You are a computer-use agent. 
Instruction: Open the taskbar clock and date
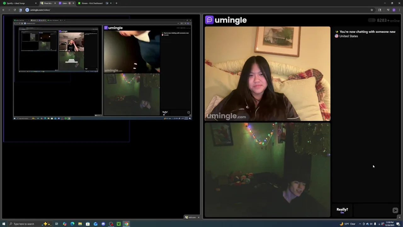pyautogui.click(x=390, y=224)
